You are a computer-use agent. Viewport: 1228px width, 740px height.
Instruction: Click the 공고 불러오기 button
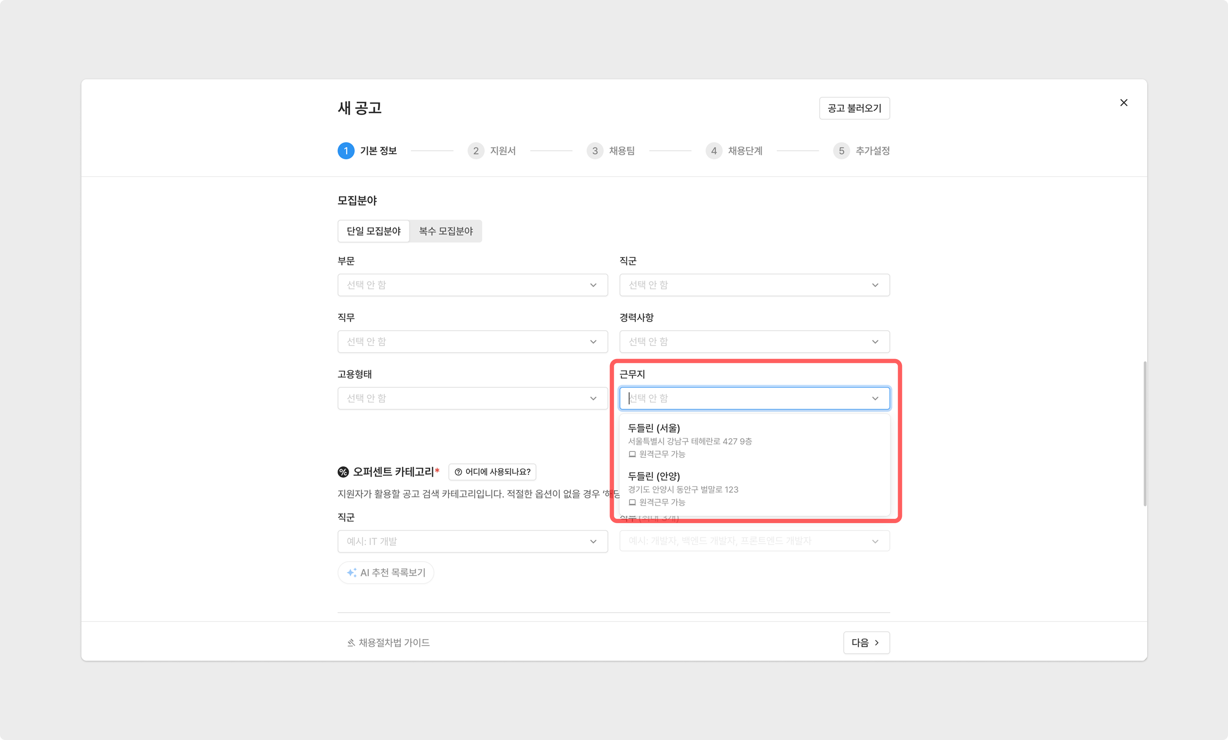click(x=854, y=108)
